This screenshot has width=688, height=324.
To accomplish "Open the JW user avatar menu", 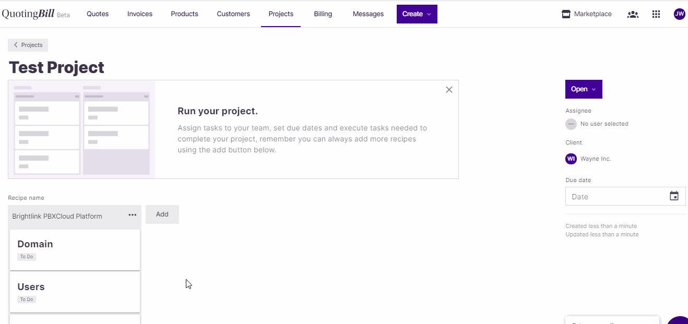I will coord(679,14).
